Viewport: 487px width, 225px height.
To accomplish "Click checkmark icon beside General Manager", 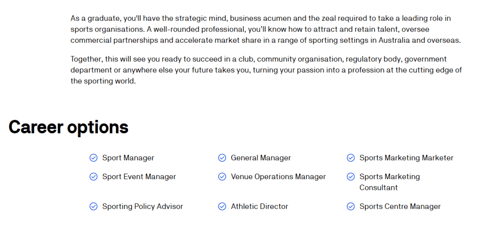I will tap(222, 158).
